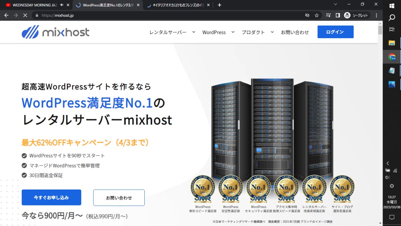Open Windows search magnifier

pos(392,18)
